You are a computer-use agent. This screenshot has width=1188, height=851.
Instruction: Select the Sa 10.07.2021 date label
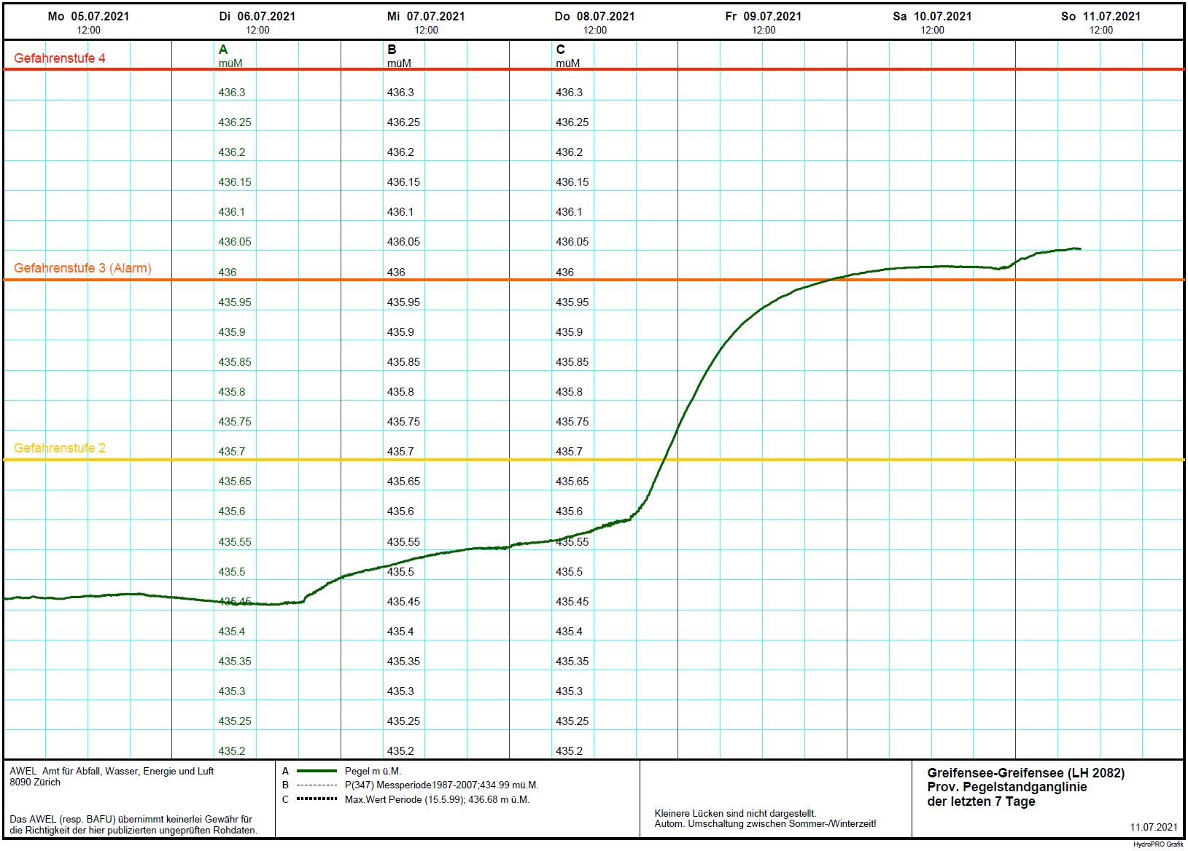point(932,17)
